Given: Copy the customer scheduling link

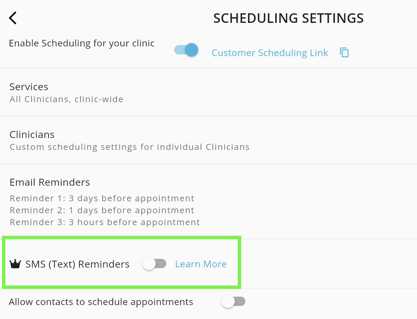Looking at the screenshot, I should click(344, 52).
